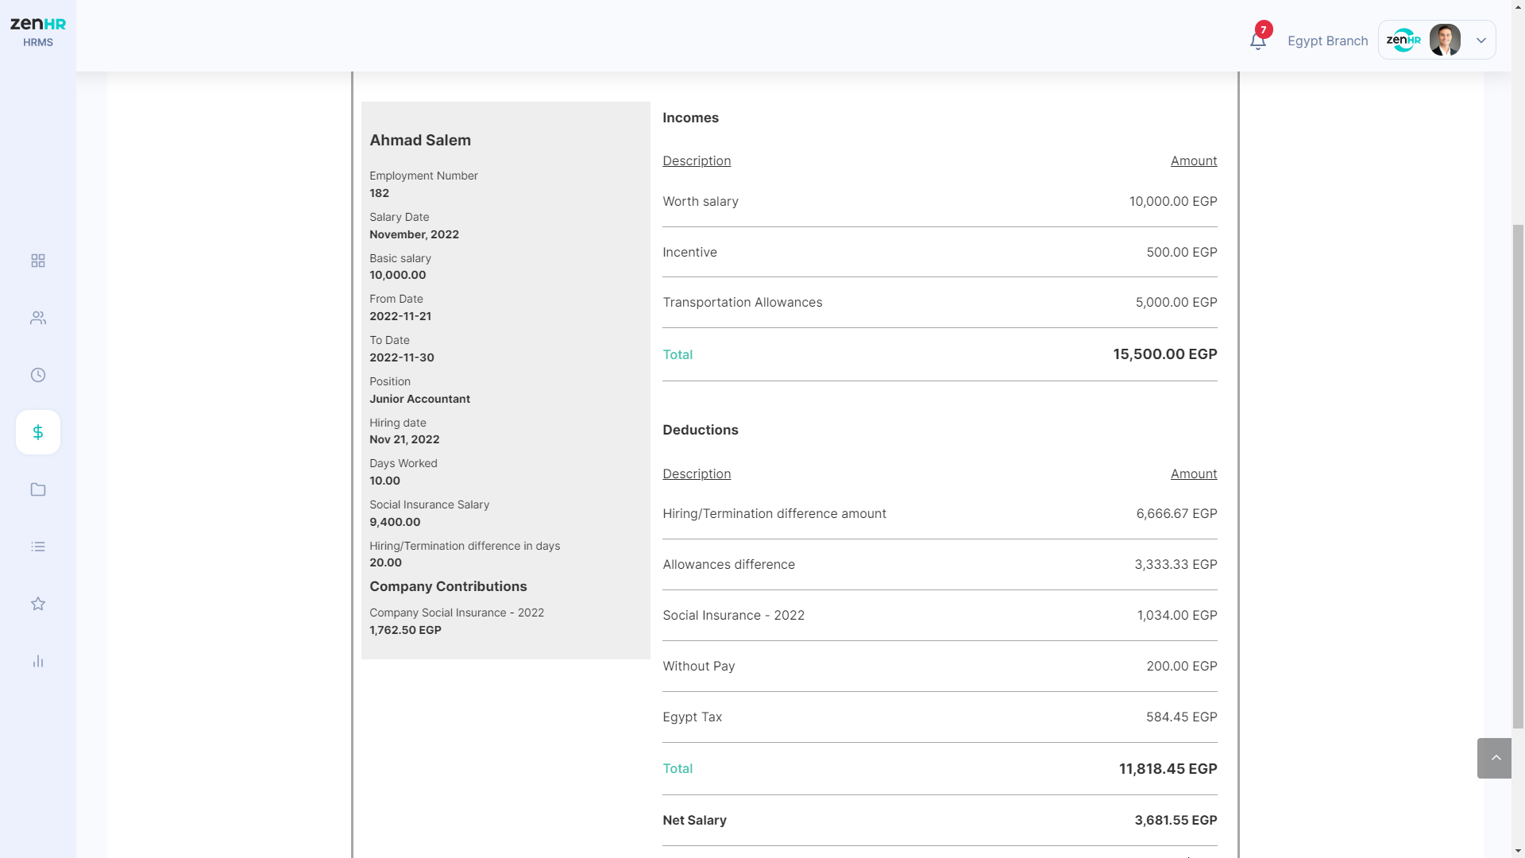Click the Deductions Amount column header
Viewport: 1525px width, 858px height.
click(1193, 473)
